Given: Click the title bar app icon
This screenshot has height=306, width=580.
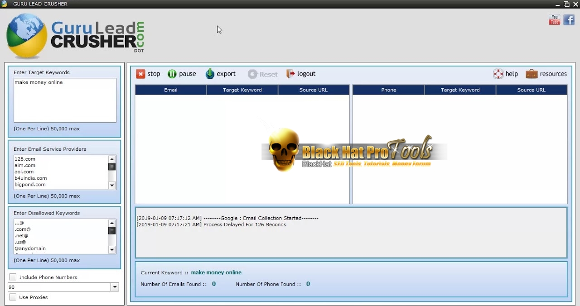Looking at the screenshot, I should [x=5, y=4].
